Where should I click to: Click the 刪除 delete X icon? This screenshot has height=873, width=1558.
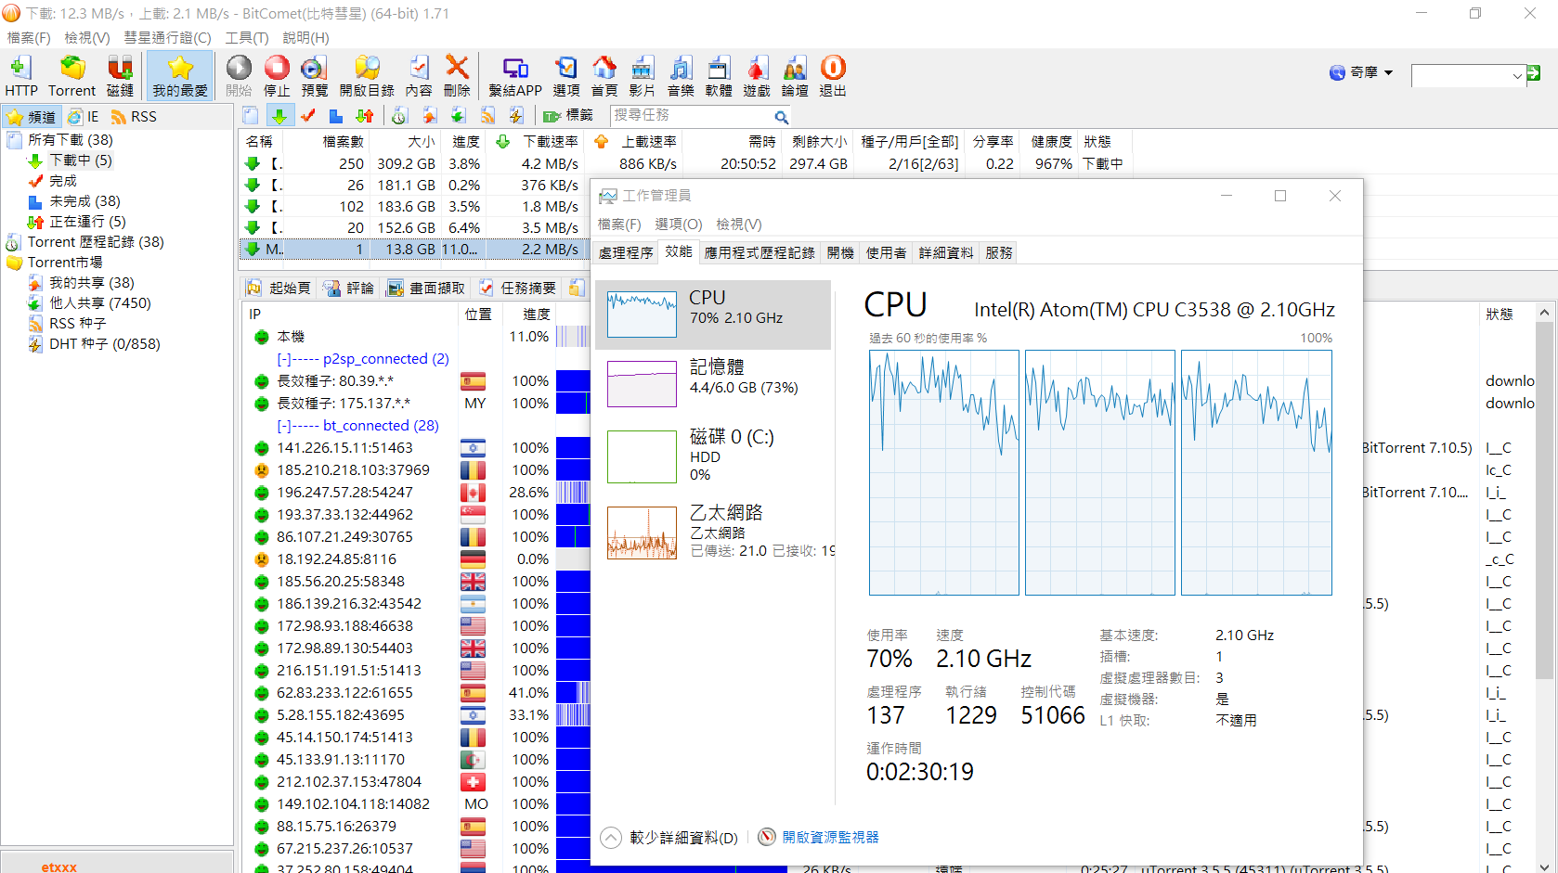click(x=457, y=76)
